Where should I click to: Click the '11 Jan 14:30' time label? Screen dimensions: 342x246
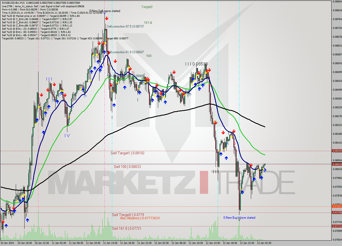[x=110, y=243]
